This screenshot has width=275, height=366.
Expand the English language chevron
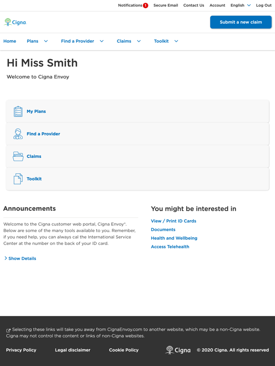(x=249, y=5)
